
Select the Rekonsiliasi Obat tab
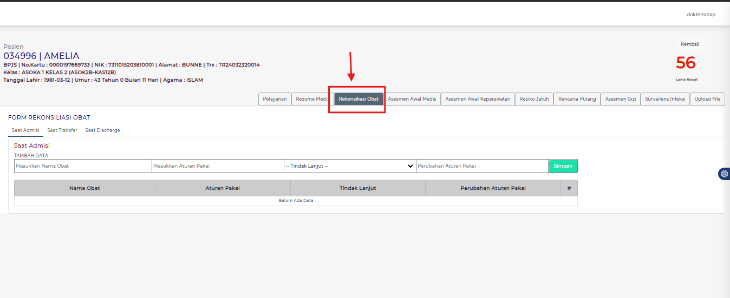[x=359, y=99]
